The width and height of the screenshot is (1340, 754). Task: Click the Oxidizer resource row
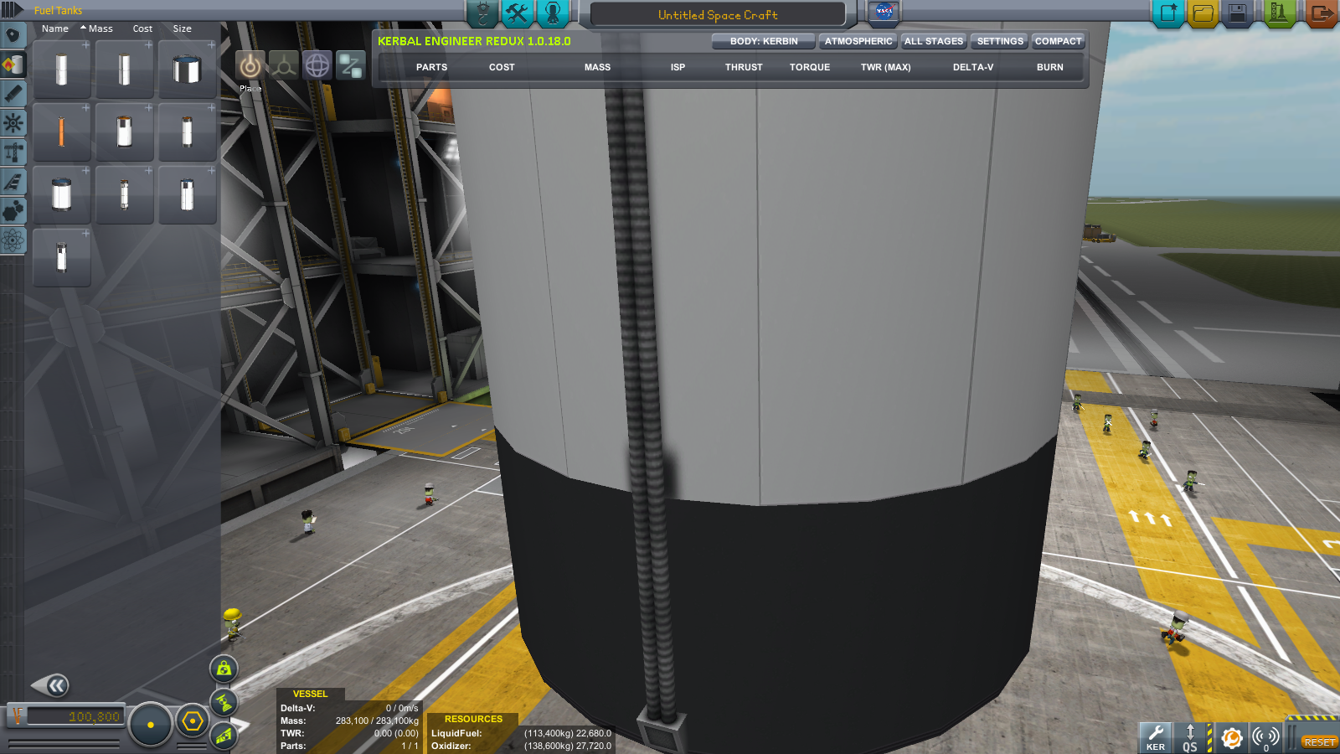521,746
